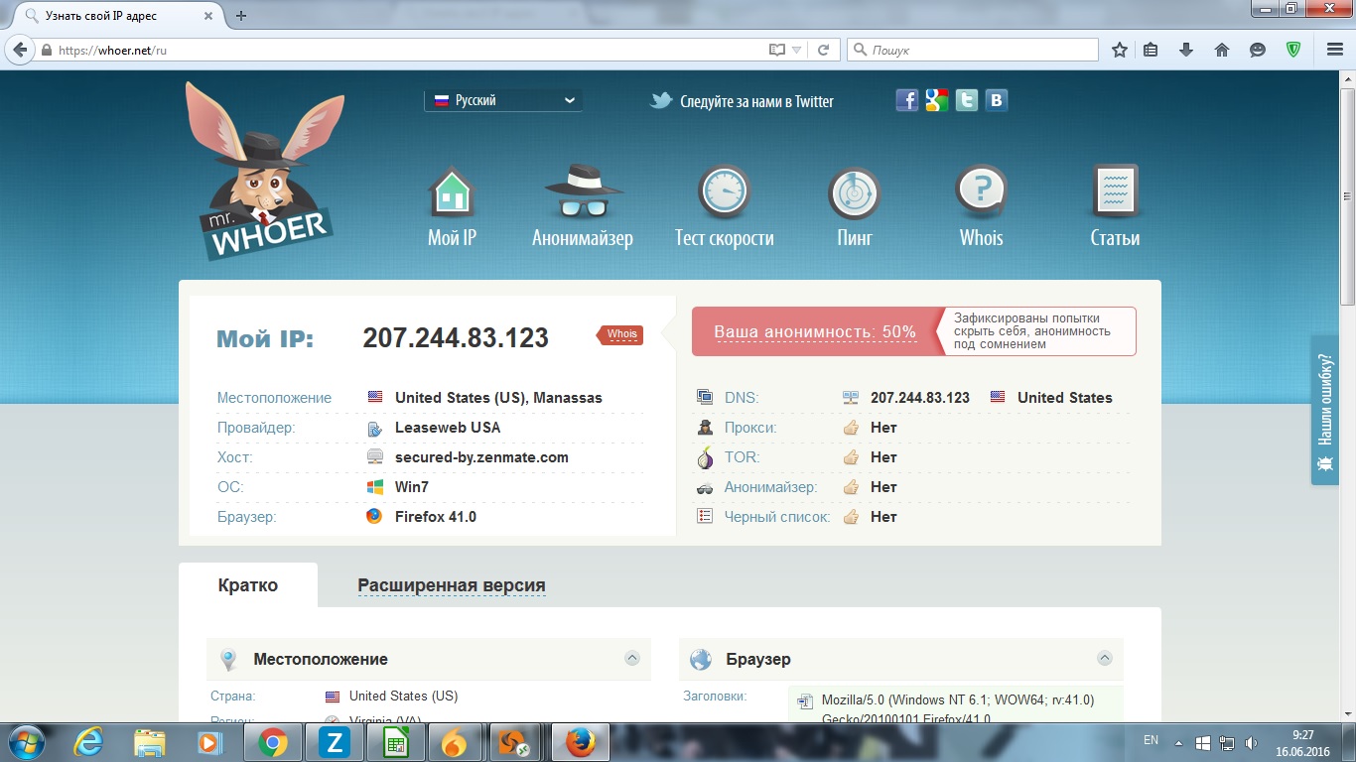Open the Whois question-mark icon

click(x=981, y=191)
